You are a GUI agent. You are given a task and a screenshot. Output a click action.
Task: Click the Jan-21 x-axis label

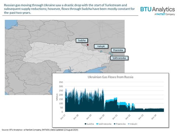[115, 117]
